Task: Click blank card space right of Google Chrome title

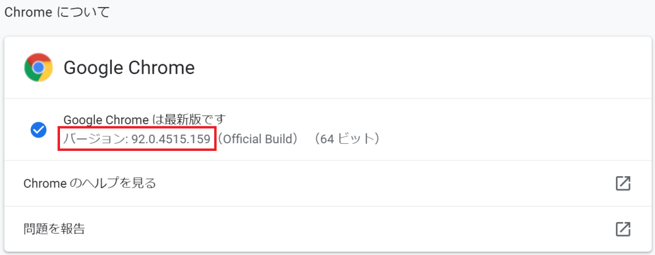Action: point(411,68)
